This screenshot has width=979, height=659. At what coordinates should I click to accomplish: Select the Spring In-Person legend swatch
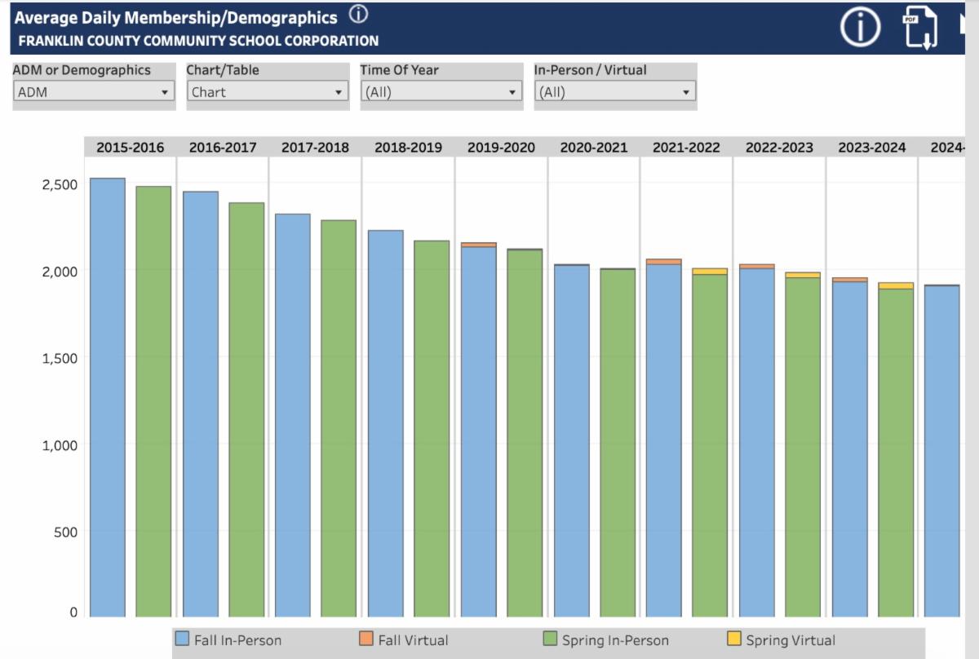[551, 639]
